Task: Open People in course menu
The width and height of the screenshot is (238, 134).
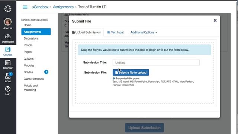Action: point(28,45)
